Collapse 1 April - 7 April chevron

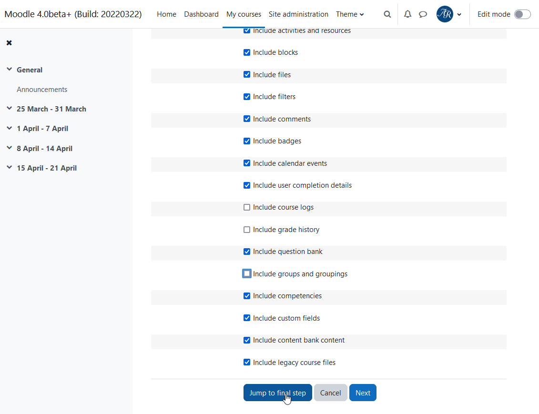(9, 128)
